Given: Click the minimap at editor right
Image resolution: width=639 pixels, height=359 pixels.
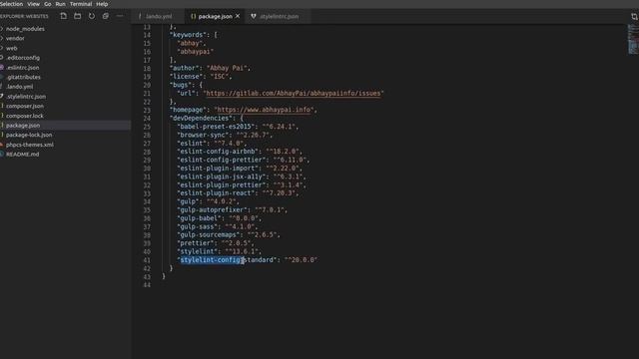Looking at the screenshot, I should coord(633,39).
